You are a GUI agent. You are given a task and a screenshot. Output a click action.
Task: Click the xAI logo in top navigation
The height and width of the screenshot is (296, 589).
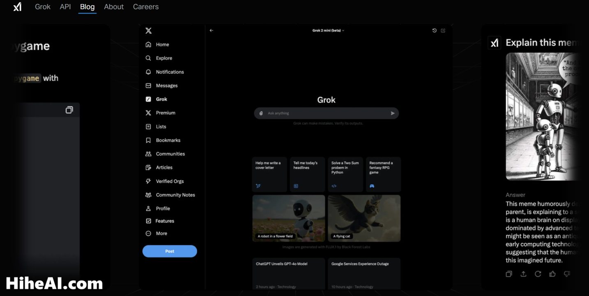pyautogui.click(x=17, y=7)
